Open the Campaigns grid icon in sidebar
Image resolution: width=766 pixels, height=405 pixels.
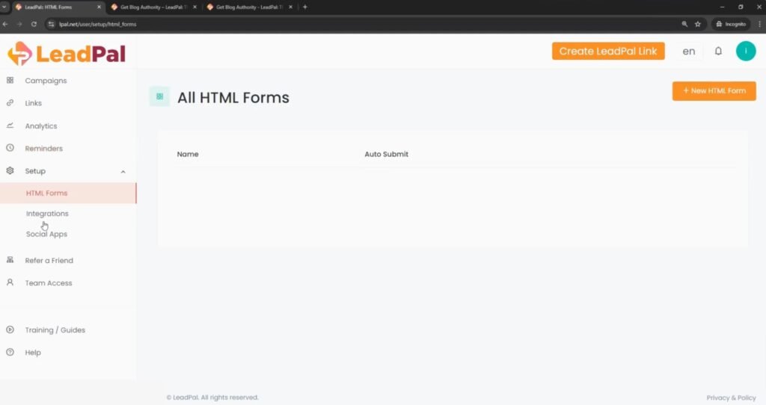(10, 80)
